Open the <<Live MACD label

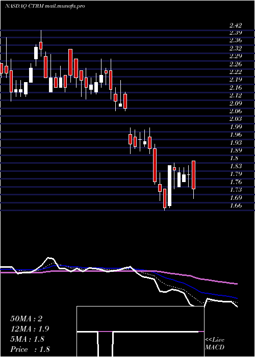[x=215, y=344]
